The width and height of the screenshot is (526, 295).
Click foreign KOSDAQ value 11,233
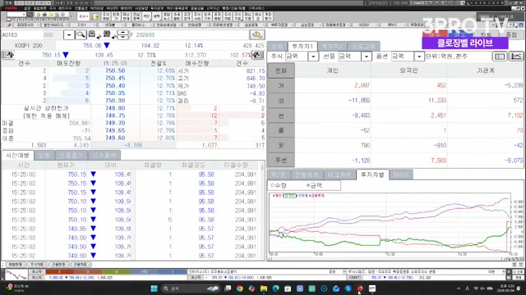pyautogui.click(x=437, y=100)
